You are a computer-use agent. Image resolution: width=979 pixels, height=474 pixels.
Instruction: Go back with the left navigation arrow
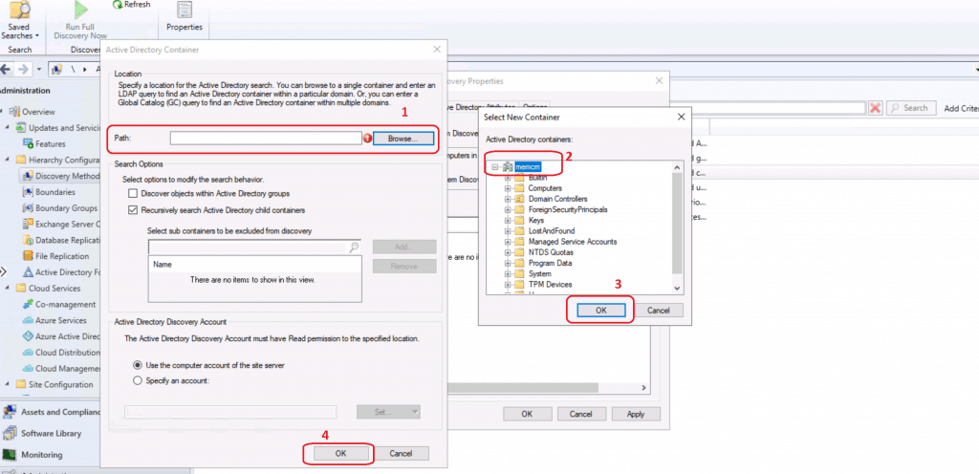pyautogui.click(x=7, y=69)
